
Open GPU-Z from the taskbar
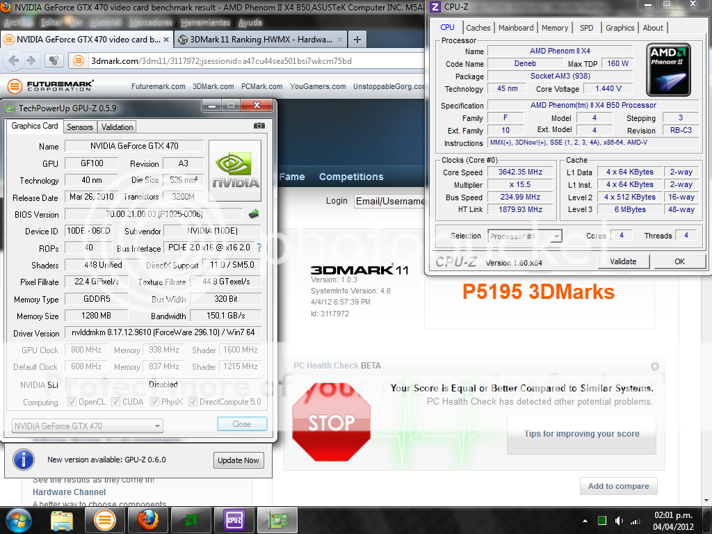(277, 520)
